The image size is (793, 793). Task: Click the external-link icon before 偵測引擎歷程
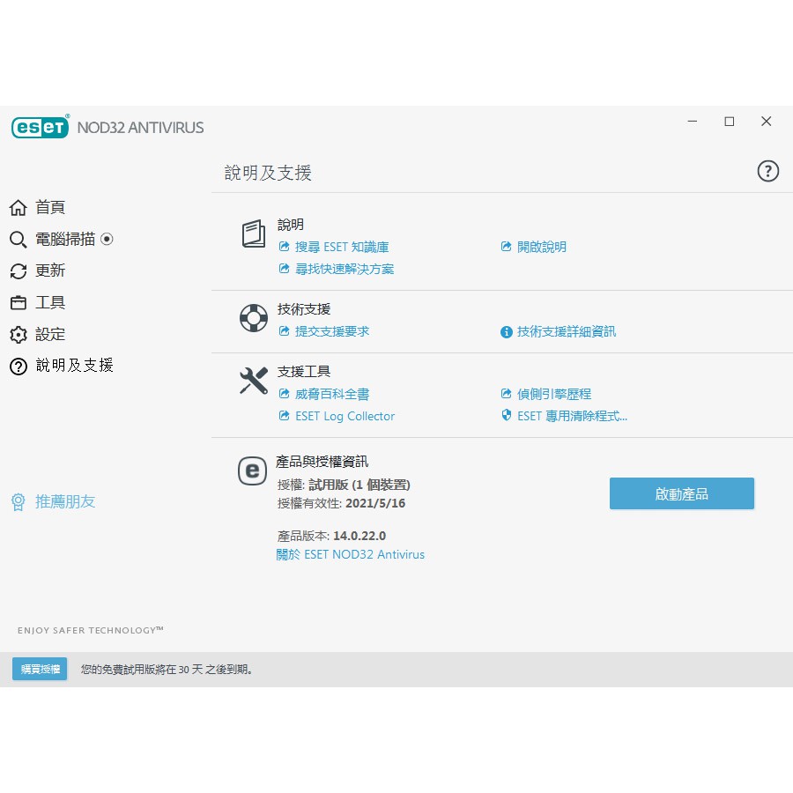tap(507, 394)
